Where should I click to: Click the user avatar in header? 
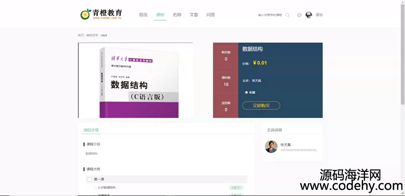tap(309, 15)
